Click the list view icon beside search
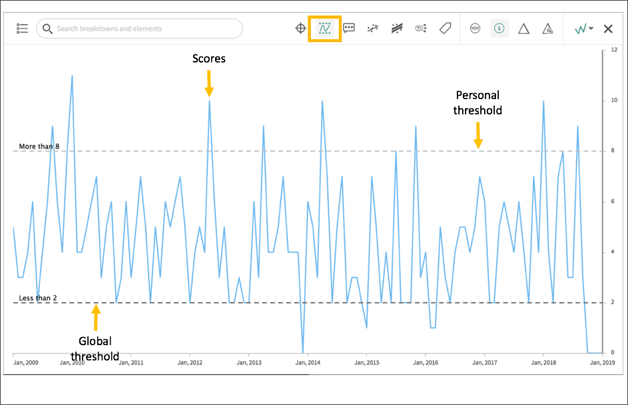Viewport: 628px width, 405px height. click(22, 28)
